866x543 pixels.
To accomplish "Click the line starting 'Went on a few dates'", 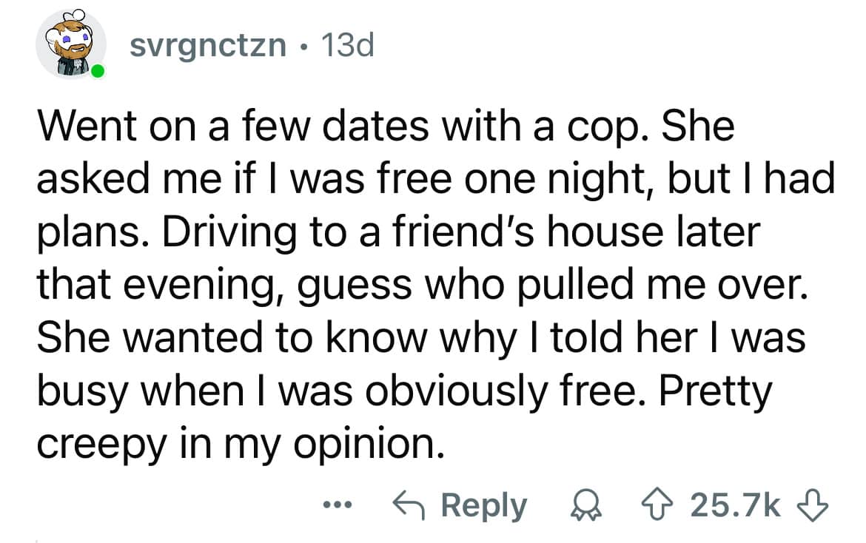I will [385, 128].
